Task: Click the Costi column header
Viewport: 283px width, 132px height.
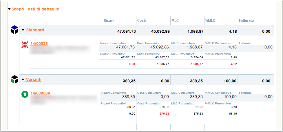Action: click(141, 21)
